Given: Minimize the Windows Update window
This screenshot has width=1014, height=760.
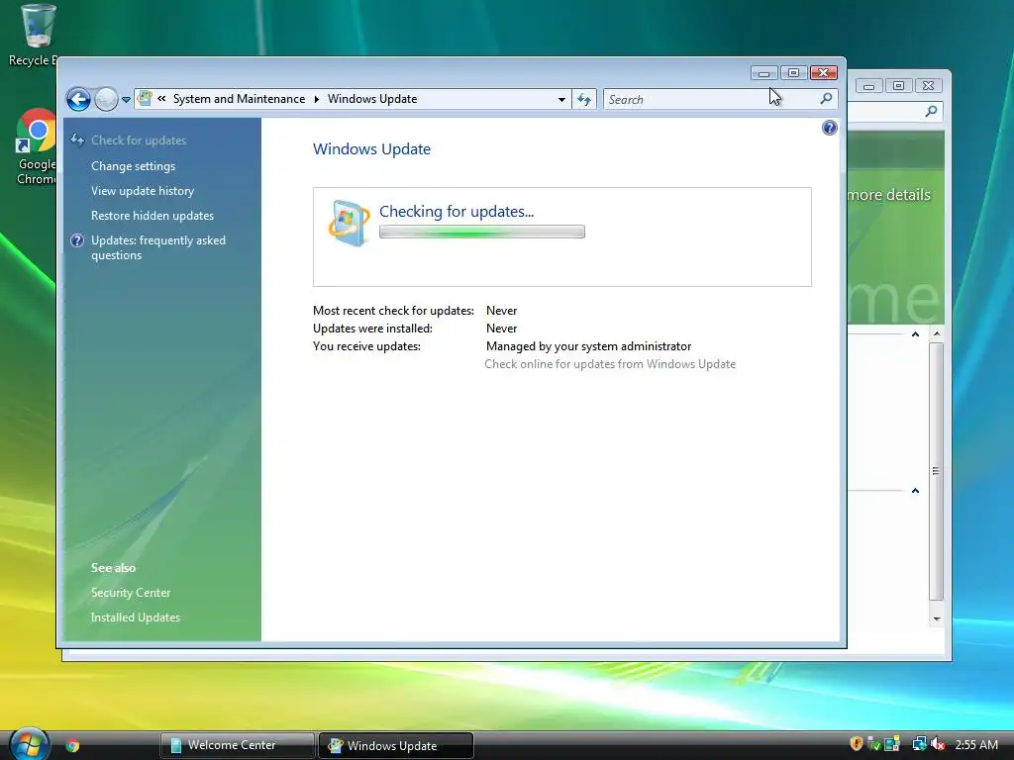Looking at the screenshot, I should pos(763,73).
